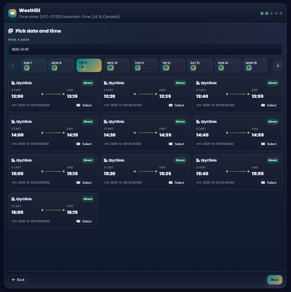The width and height of the screenshot is (291, 292).
Task: Click the clinic icon on the 13:00 slot card
Action: (x=13, y=83)
